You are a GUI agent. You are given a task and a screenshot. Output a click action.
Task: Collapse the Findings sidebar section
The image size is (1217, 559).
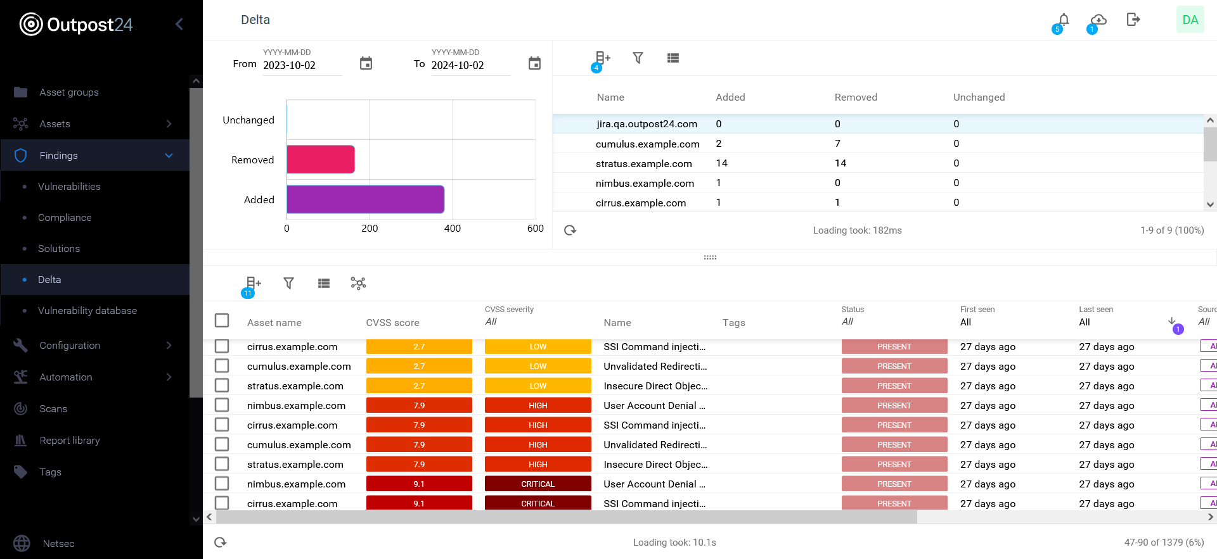[x=95, y=155]
